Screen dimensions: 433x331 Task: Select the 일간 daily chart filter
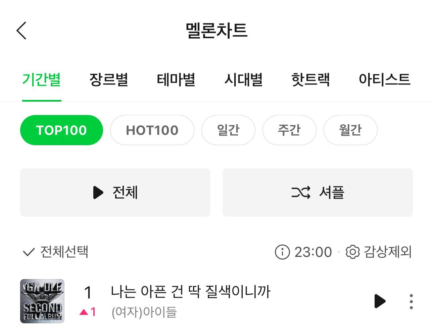(228, 130)
